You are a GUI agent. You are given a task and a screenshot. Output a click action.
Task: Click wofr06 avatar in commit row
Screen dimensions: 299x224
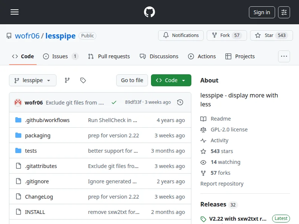(18, 102)
